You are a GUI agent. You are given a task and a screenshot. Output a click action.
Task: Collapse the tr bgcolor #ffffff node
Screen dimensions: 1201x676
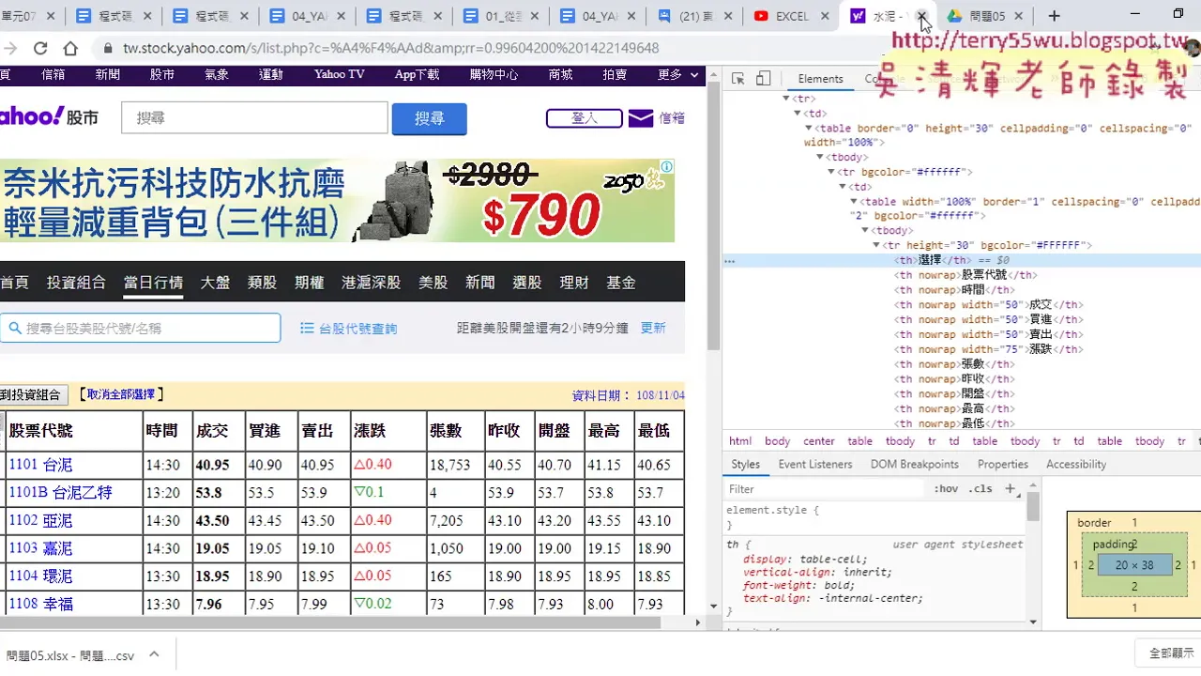pyautogui.click(x=831, y=172)
